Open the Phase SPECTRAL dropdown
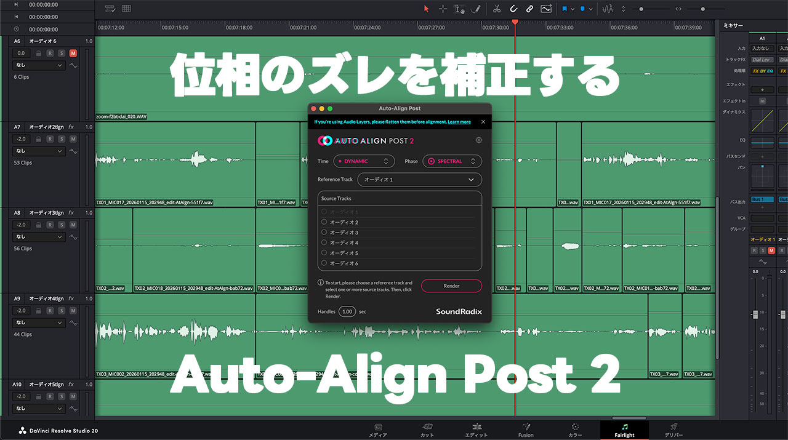This screenshot has height=440, width=788. tap(452, 161)
